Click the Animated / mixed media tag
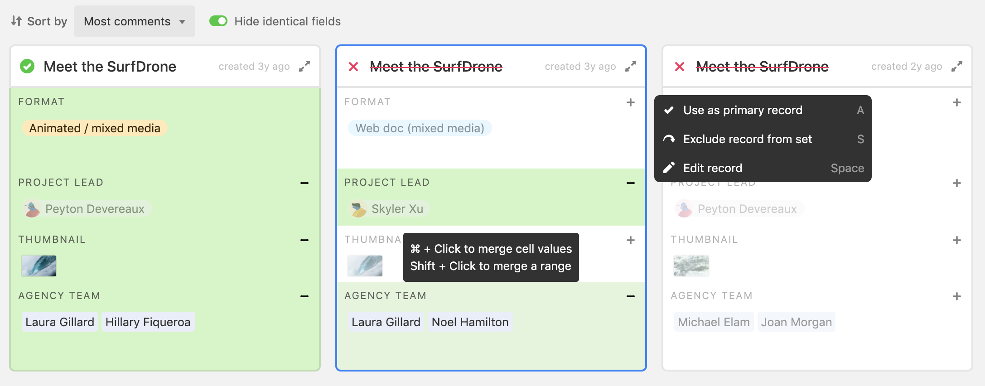 tap(95, 128)
